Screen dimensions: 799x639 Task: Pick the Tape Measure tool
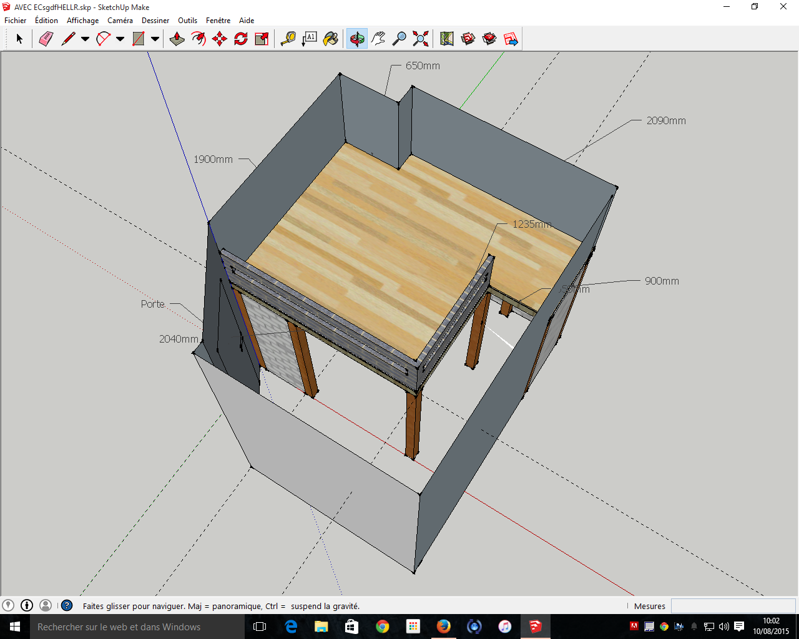pos(288,39)
